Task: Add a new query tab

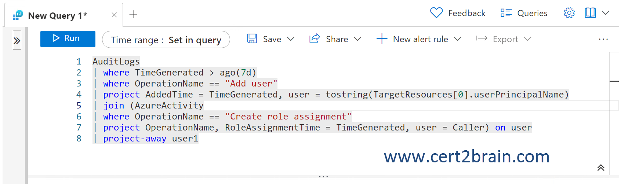Action: [x=133, y=14]
